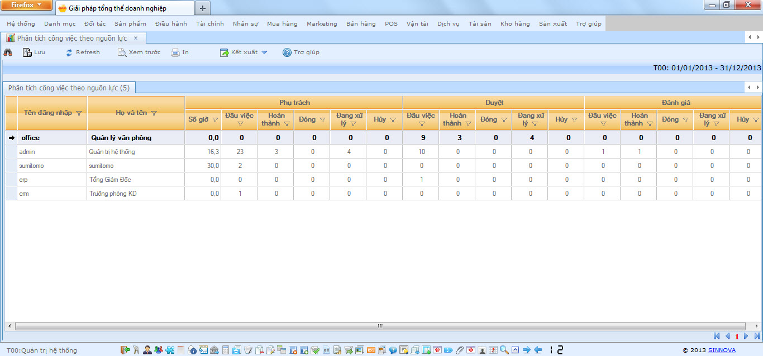Viewport: 763px width, 356px height.
Task: Click the exit door icon in bottom bar
Action: [x=125, y=350]
